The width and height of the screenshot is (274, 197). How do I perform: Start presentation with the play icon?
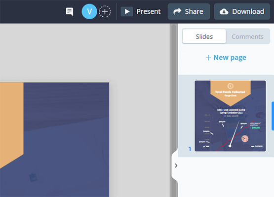127,12
